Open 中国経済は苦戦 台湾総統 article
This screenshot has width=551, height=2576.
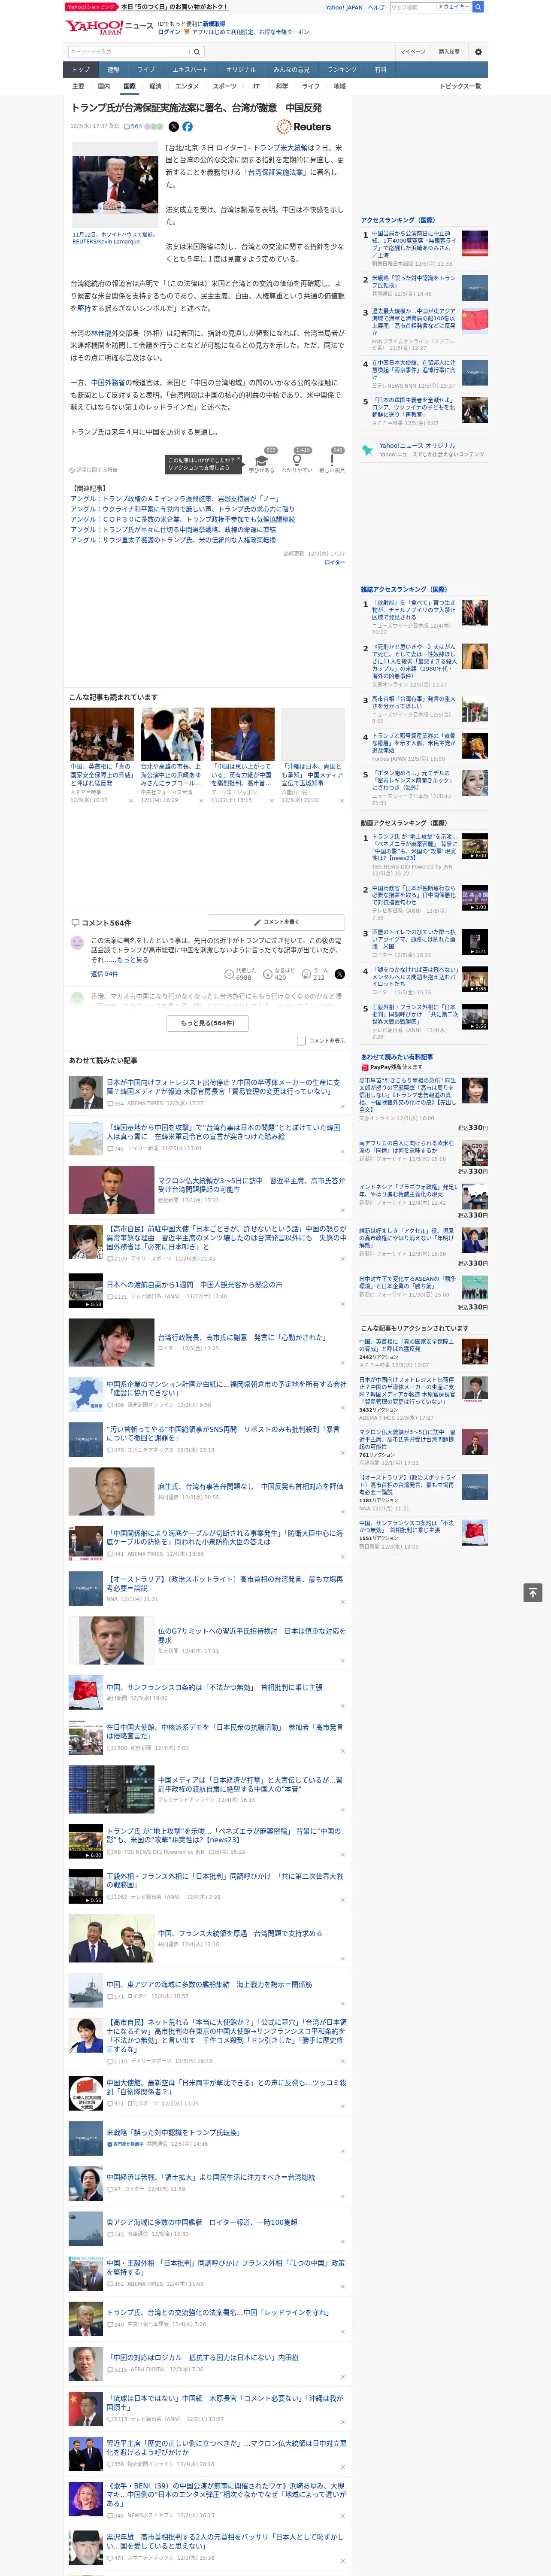pyautogui.click(x=211, y=2177)
